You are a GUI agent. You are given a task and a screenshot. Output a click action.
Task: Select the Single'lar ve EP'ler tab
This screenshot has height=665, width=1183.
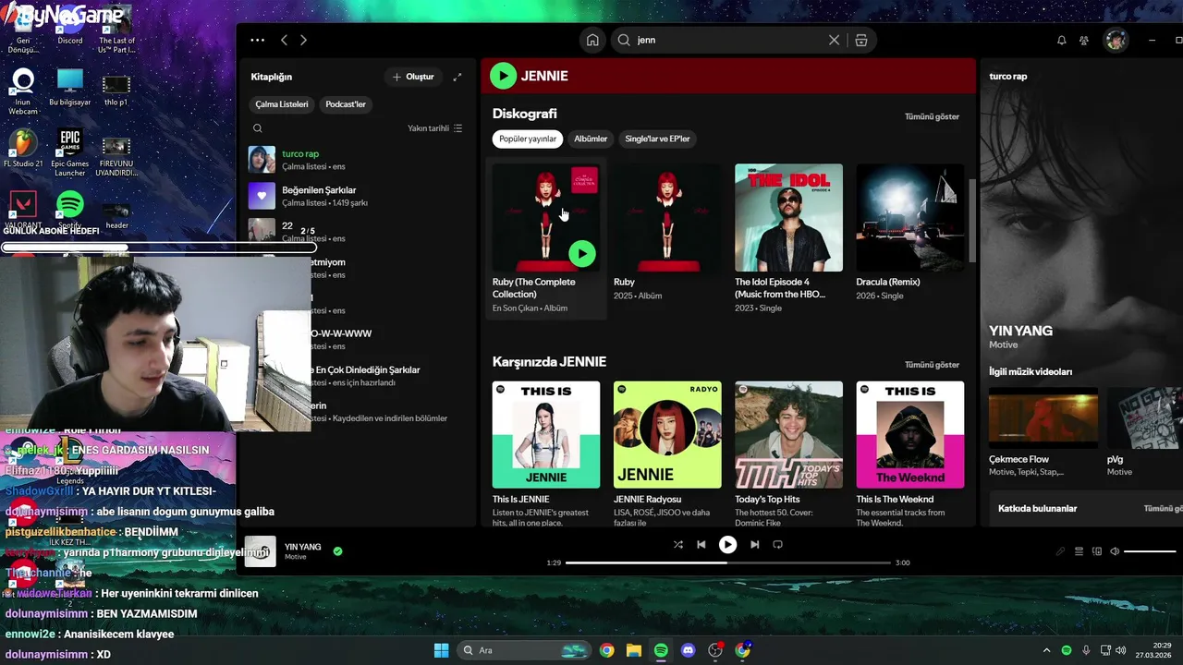(657, 139)
